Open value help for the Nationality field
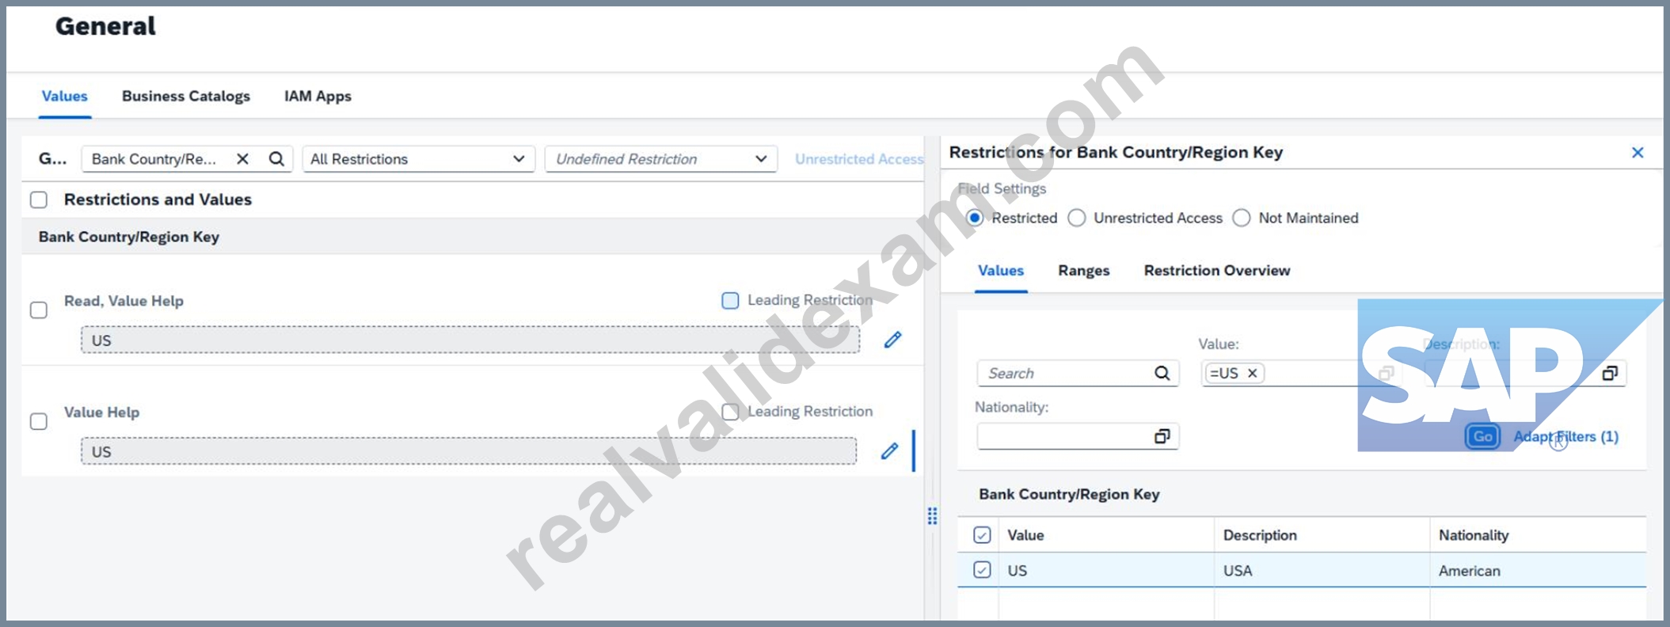The height and width of the screenshot is (627, 1670). (1162, 436)
